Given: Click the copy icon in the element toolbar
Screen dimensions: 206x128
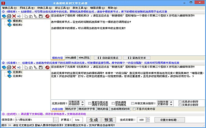Looking at the screenshot, I should [26, 67].
